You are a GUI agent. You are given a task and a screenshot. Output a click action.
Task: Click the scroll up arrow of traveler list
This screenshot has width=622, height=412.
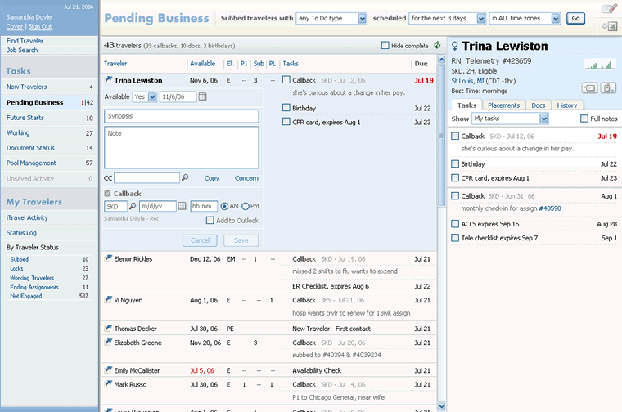441,60
